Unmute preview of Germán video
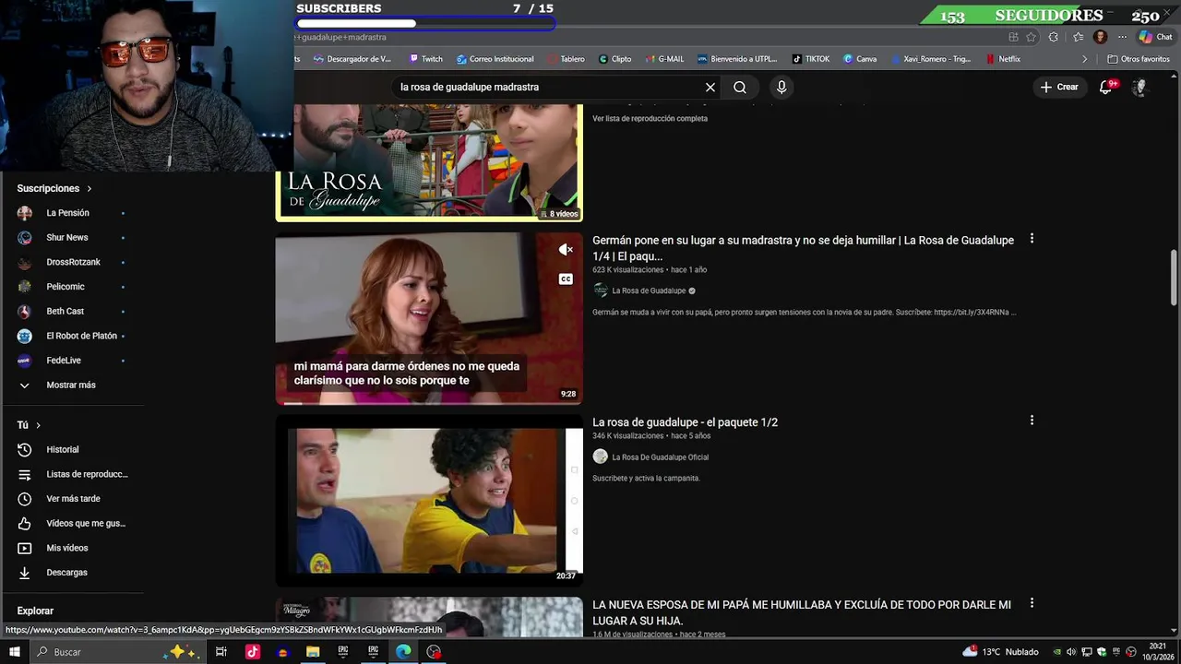This screenshot has height=664, width=1181. click(x=566, y=250)
